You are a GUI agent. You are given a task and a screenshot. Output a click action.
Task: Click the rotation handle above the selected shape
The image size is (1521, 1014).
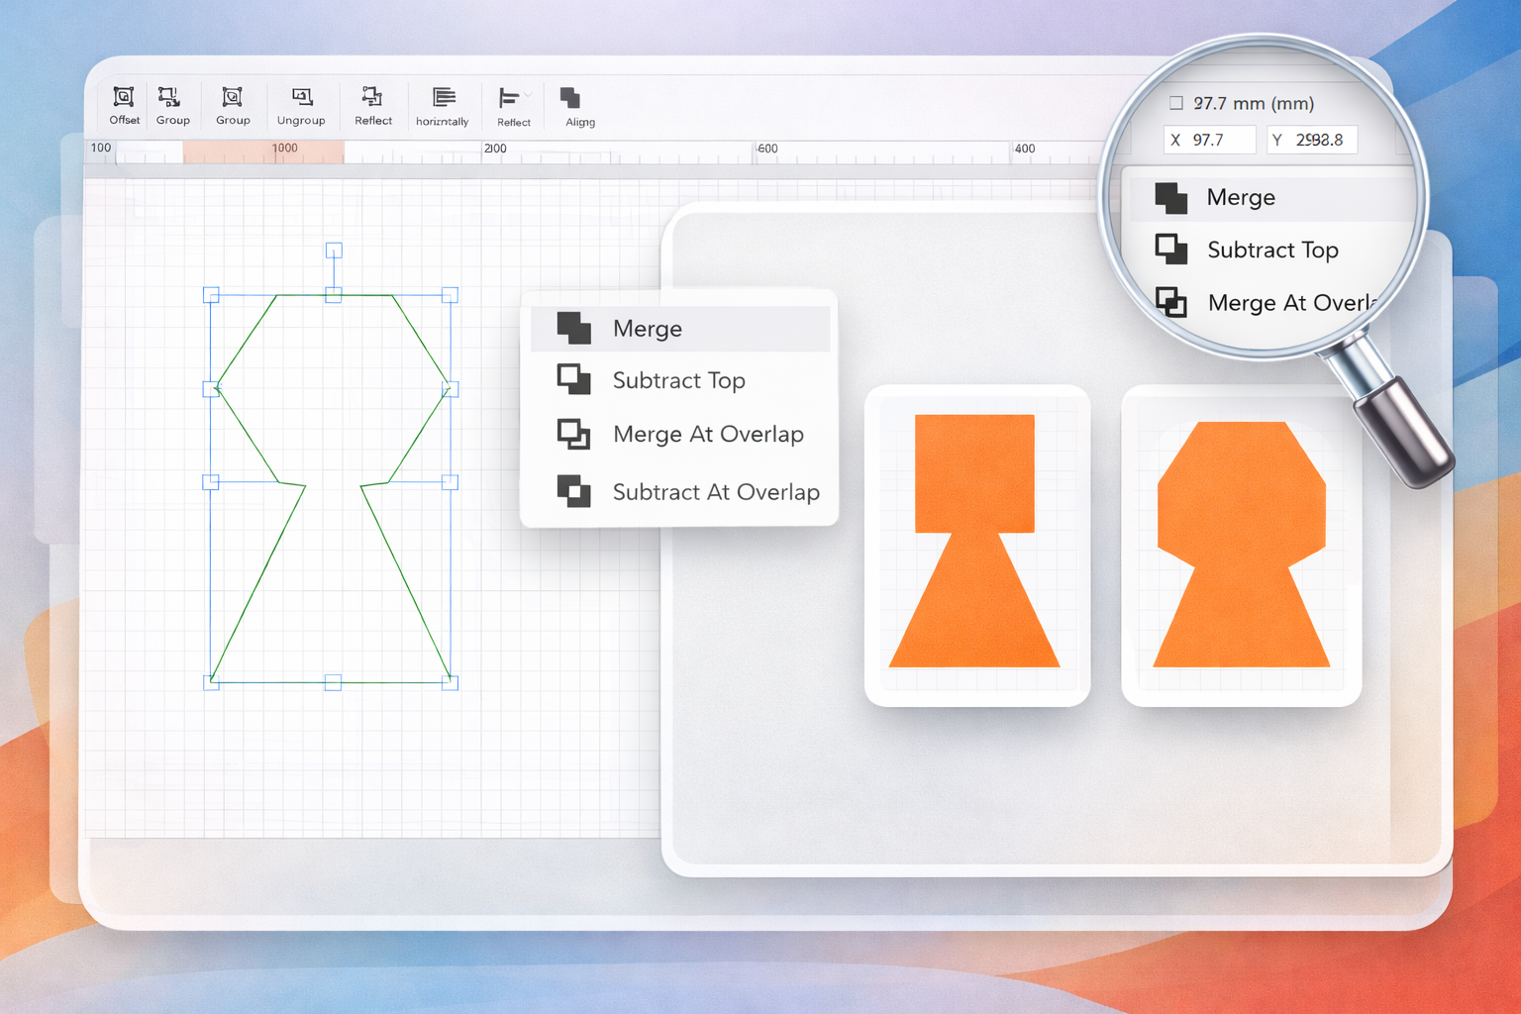334,251
